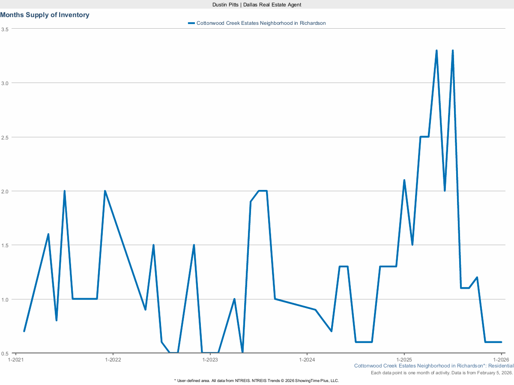Select the second 3.3 inventory spike
Screen dimensions: 514x385
pos(453,50)
